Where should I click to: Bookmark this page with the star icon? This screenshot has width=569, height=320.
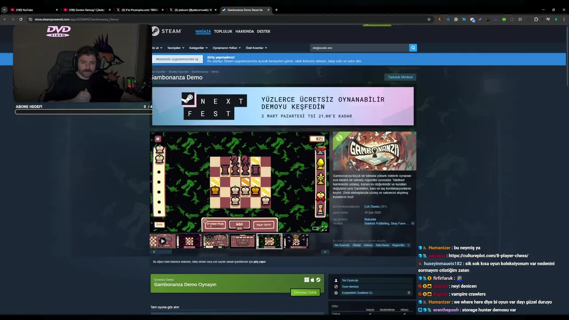pyautogui.click(x=429, y=19)
